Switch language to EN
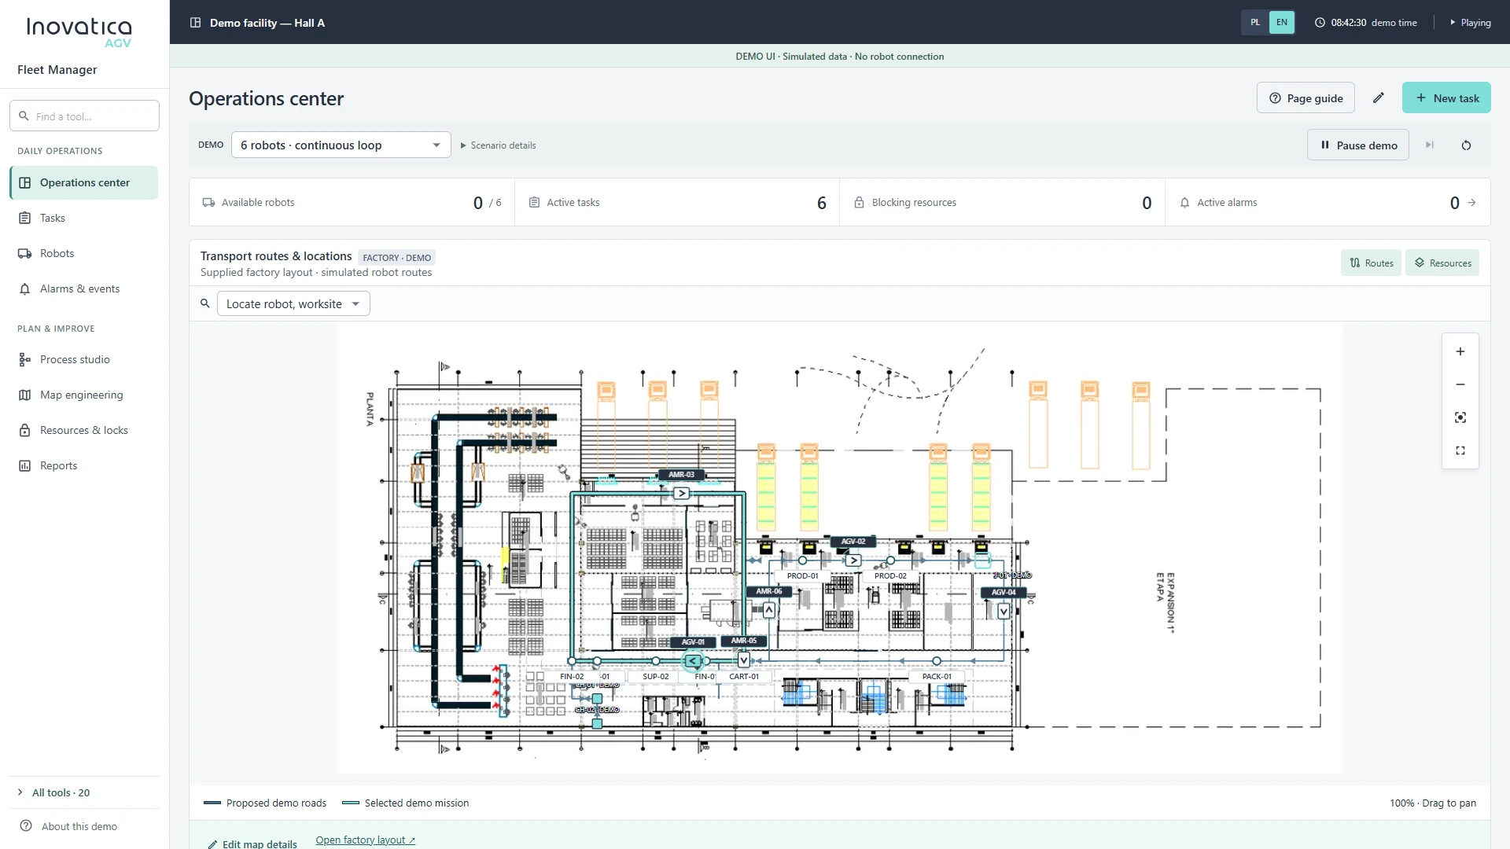Image resolution: width=1510 pixels, height=849 pixels. tap(1282, 23)
